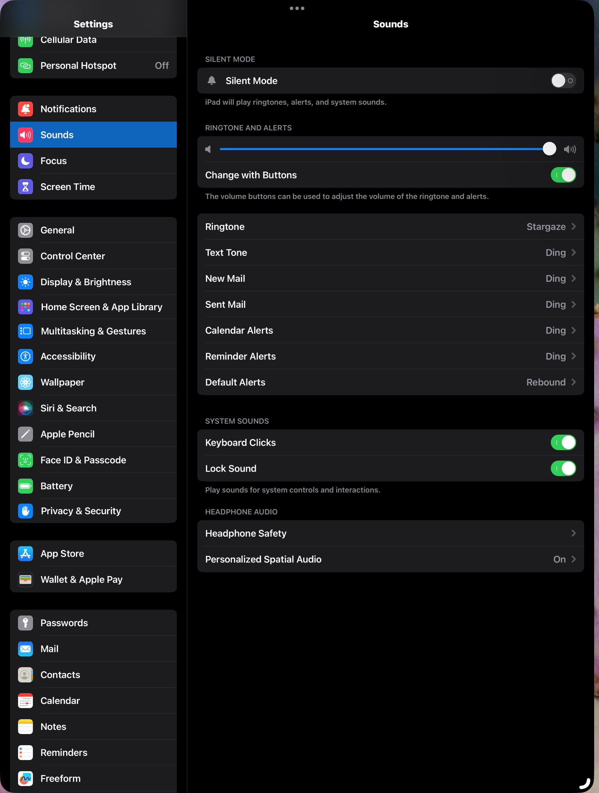Turn off Lock Sound
The height and width of the screenshot is (793, 599).
click(563, 468)
